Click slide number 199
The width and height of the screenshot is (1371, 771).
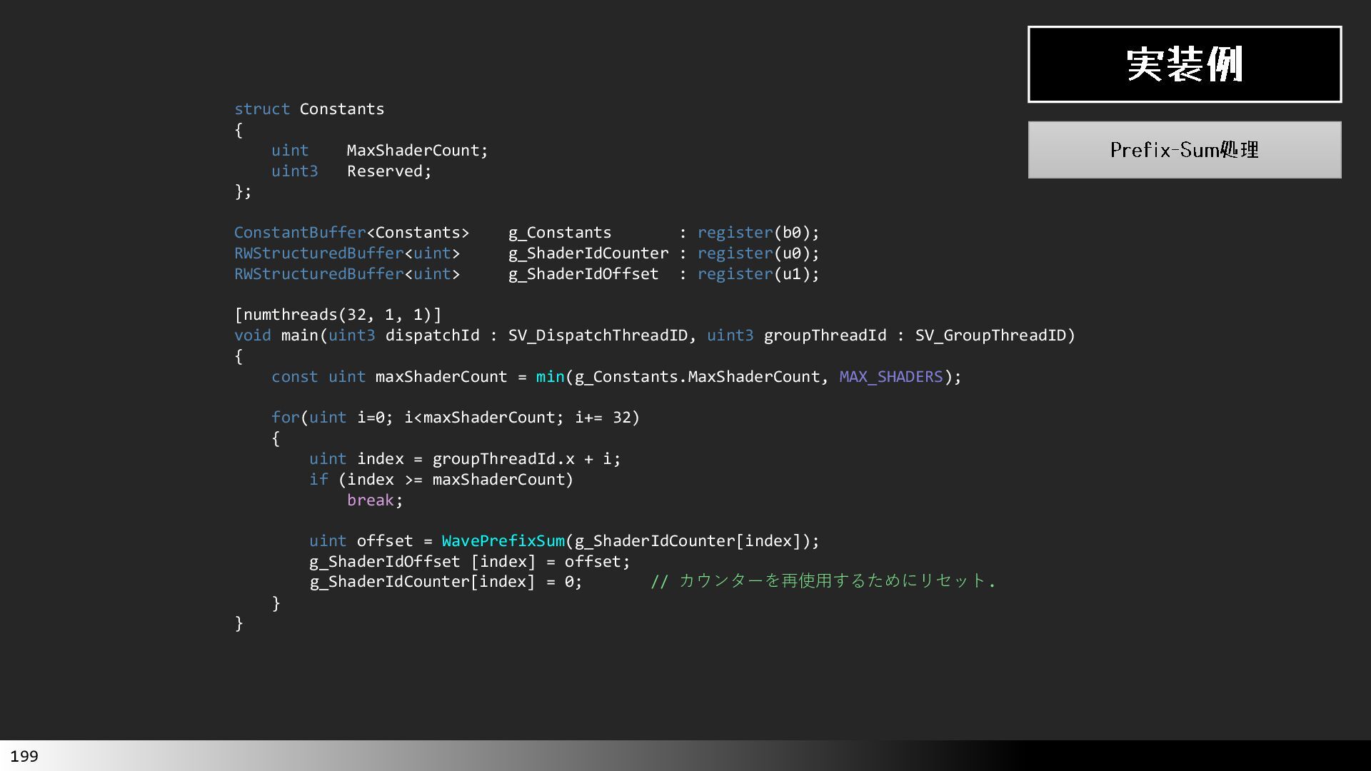click(24, 756)
